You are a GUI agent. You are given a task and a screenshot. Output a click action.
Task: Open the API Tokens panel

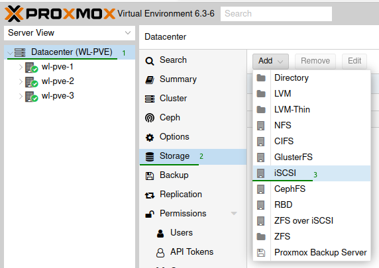pyautogui.click(x=193, y=252)
